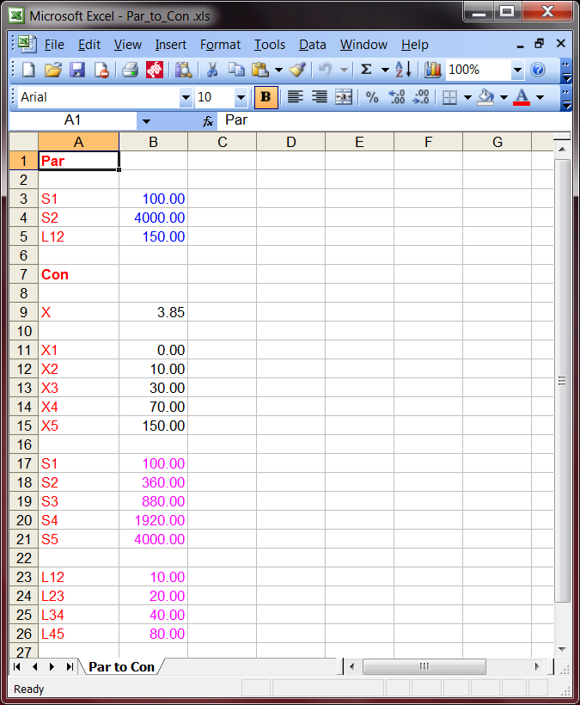Open the Format menu

220,45
